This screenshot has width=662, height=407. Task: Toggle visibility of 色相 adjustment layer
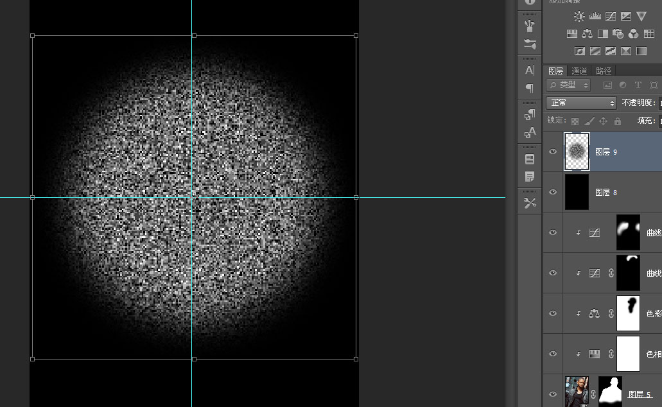coord(553,354)
